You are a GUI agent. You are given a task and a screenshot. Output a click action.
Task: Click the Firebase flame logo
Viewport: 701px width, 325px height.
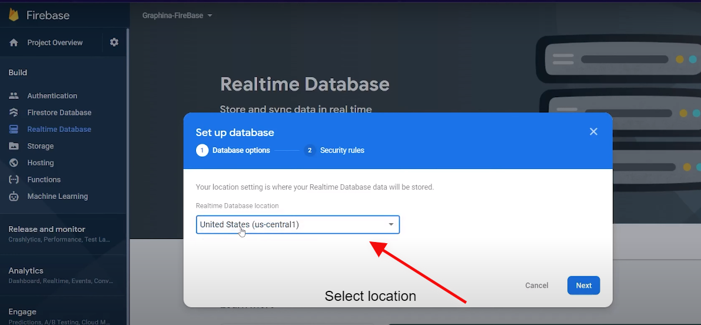(14, 15)
